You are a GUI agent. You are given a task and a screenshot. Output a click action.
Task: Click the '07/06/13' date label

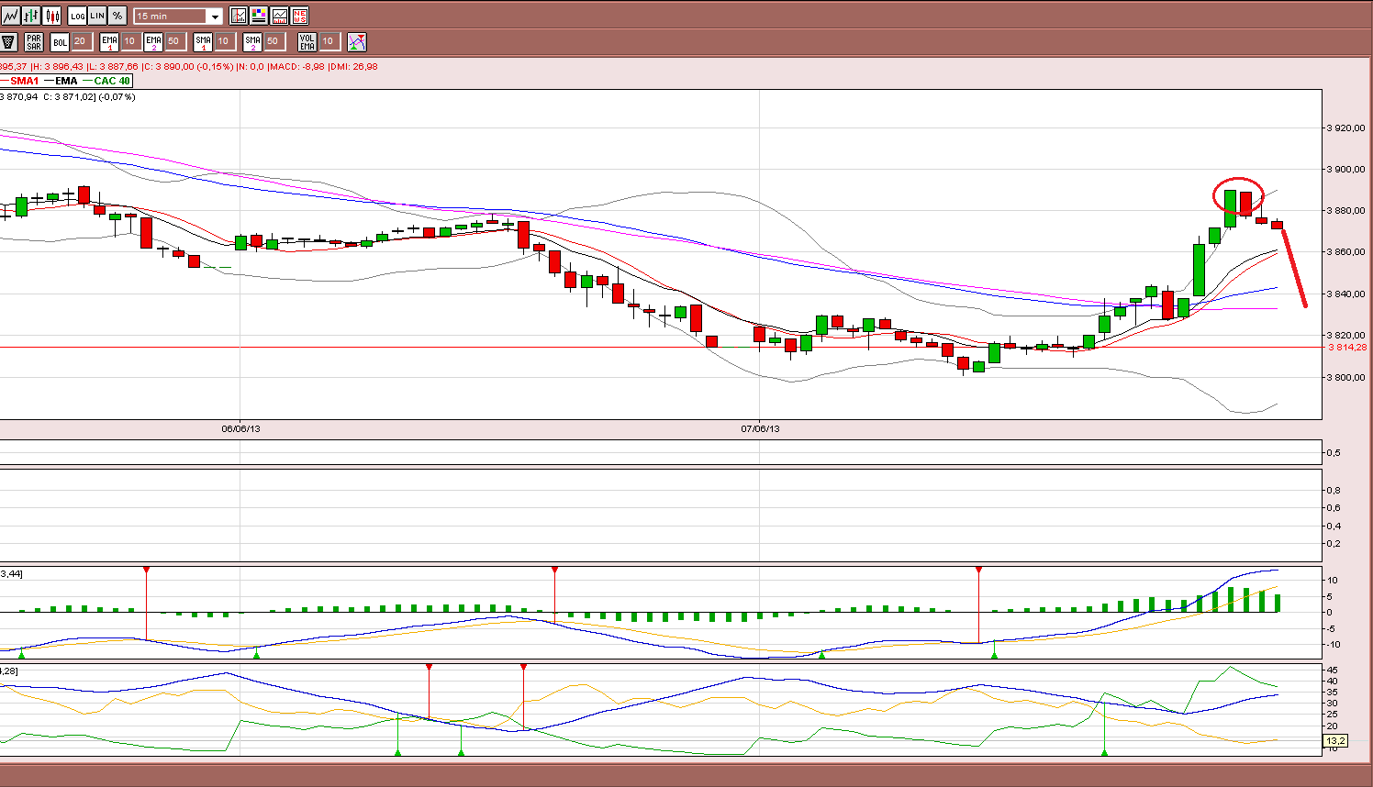(x=761, y=428)
